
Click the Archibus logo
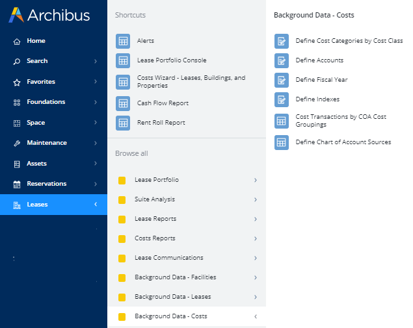point(49,16)
